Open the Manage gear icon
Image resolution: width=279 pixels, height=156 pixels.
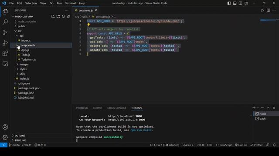click(x=5, y=137)
